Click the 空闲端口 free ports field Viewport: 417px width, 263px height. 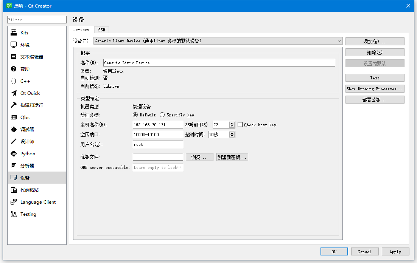pos(158,135)
